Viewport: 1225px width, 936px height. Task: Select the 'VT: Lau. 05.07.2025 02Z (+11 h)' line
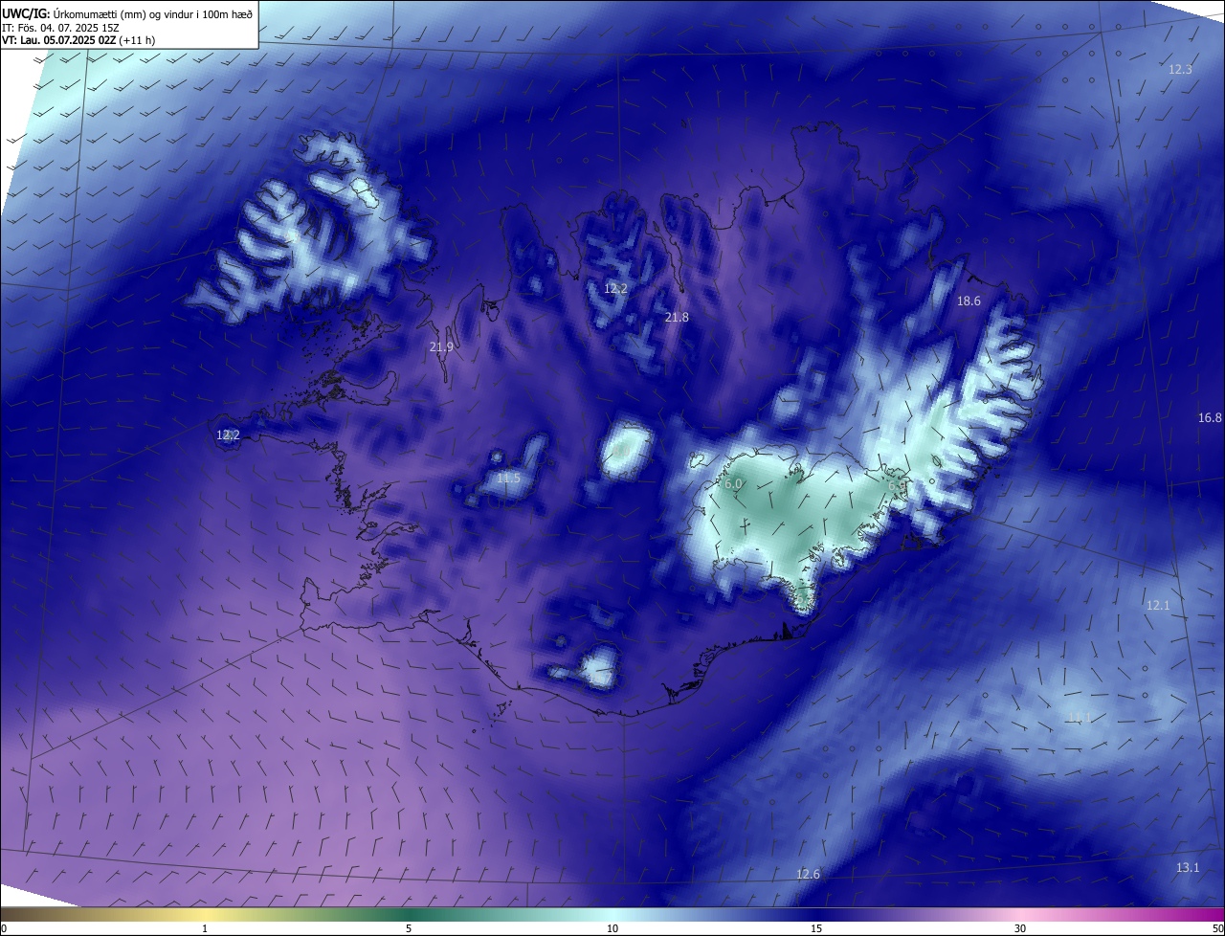pos(78,40)
